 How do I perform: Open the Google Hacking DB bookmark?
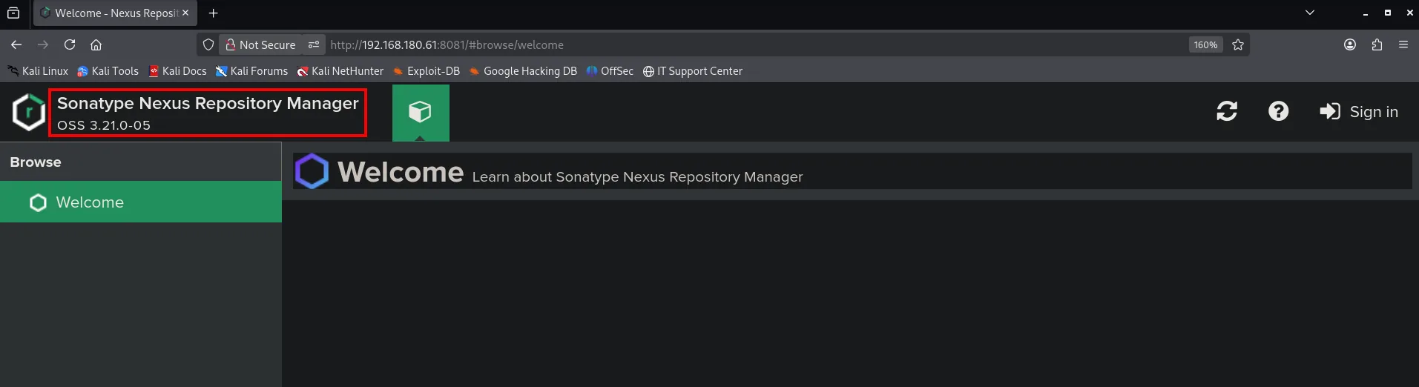coord(523,71)
